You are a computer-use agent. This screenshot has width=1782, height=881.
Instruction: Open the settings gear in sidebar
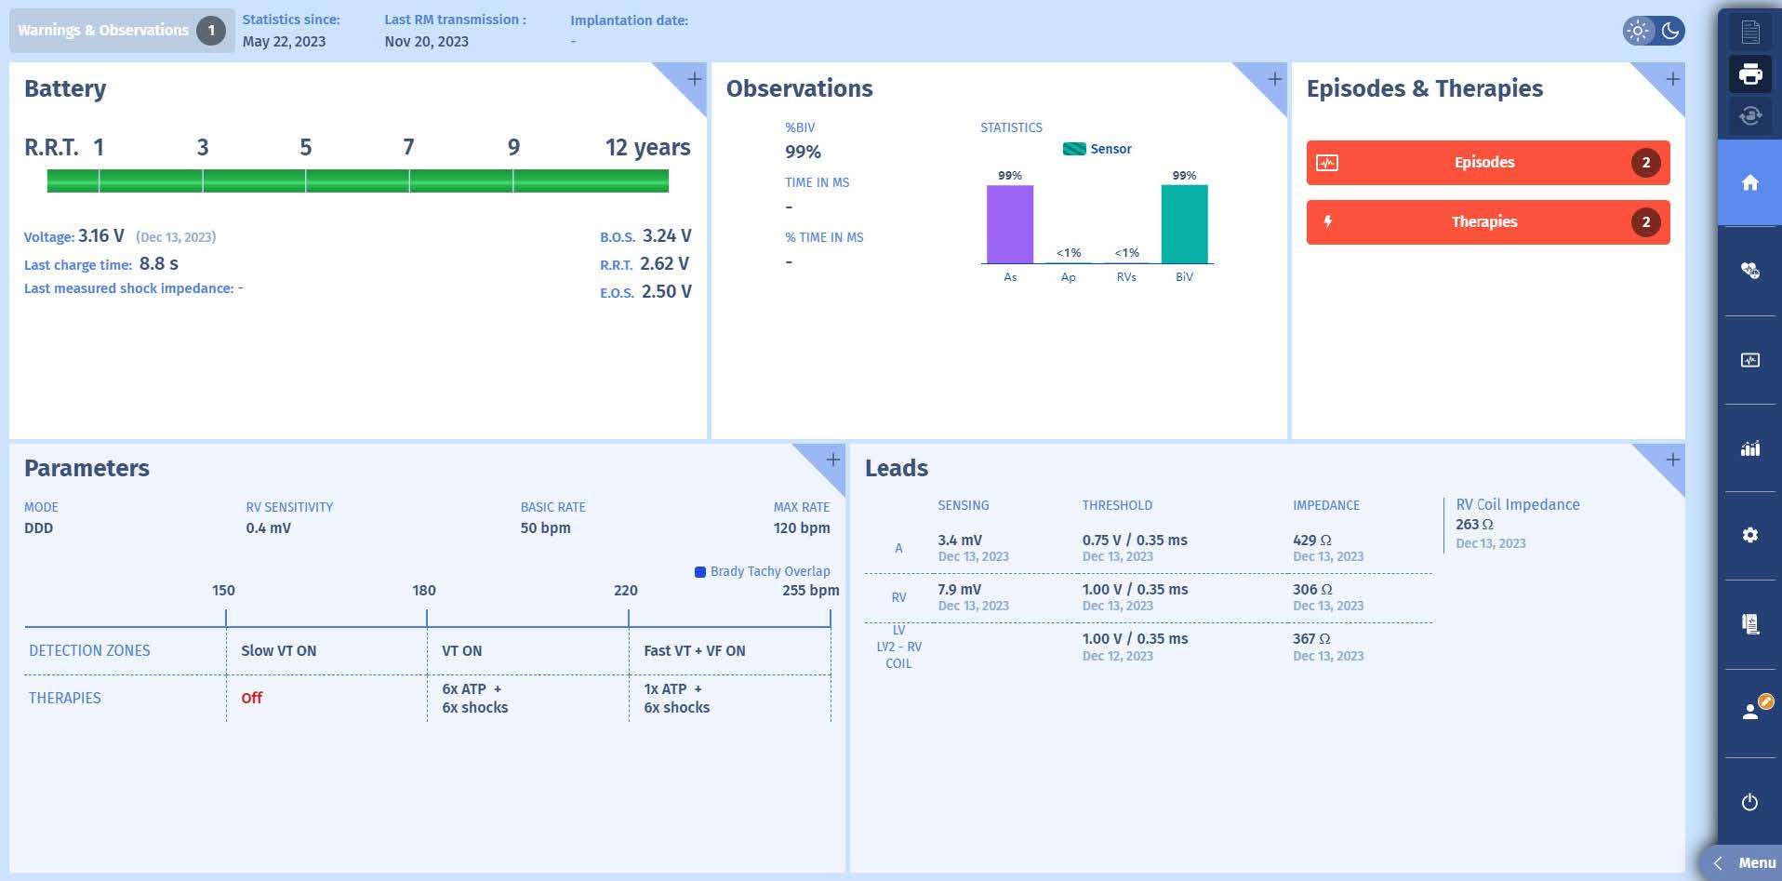click(x=1749, y=536)
